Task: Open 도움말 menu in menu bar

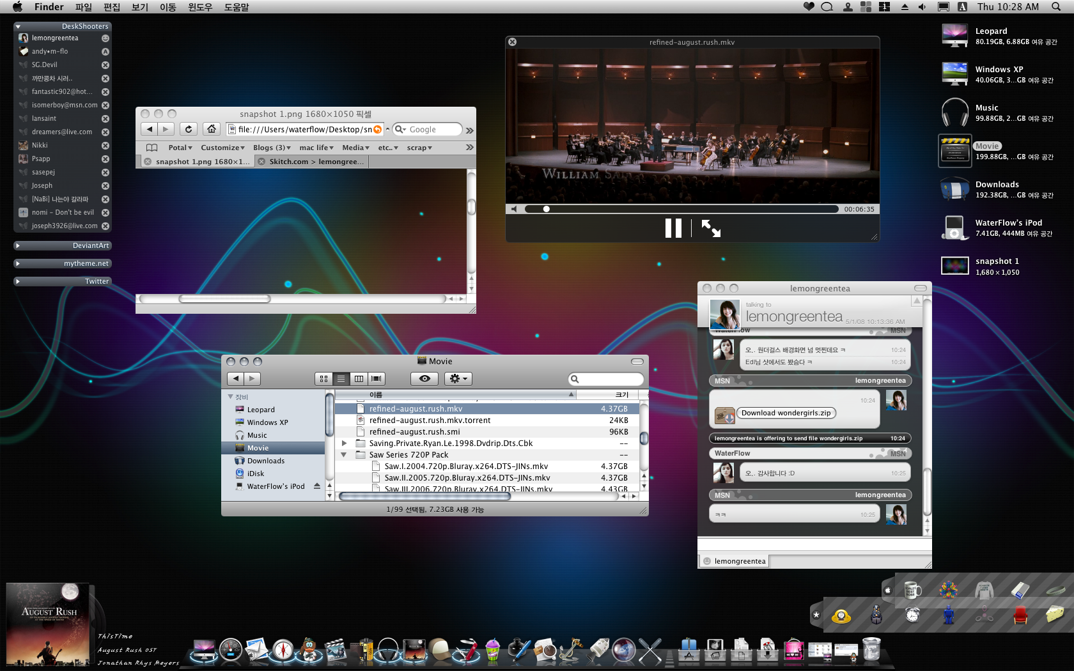Action: pyautogui.click(x=237, y=7)
